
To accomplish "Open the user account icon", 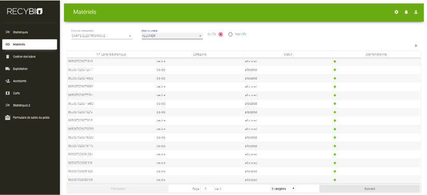I will (x=416, y=12).
